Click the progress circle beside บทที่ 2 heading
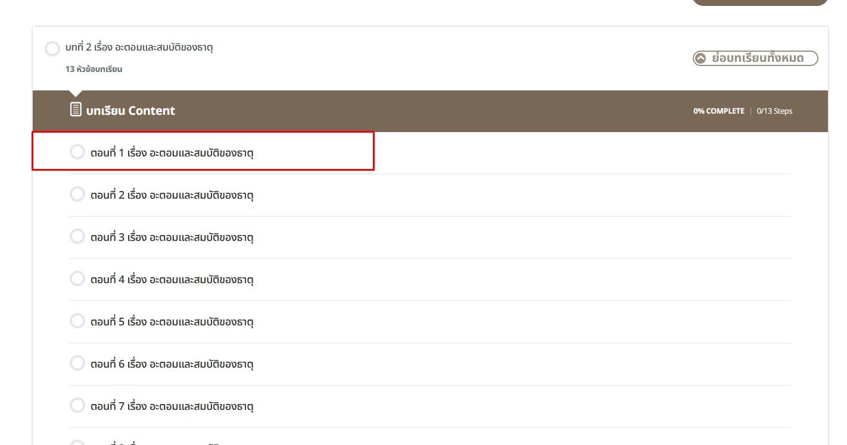The width and height of the screenshot is (847, 445). pos(52,49)
